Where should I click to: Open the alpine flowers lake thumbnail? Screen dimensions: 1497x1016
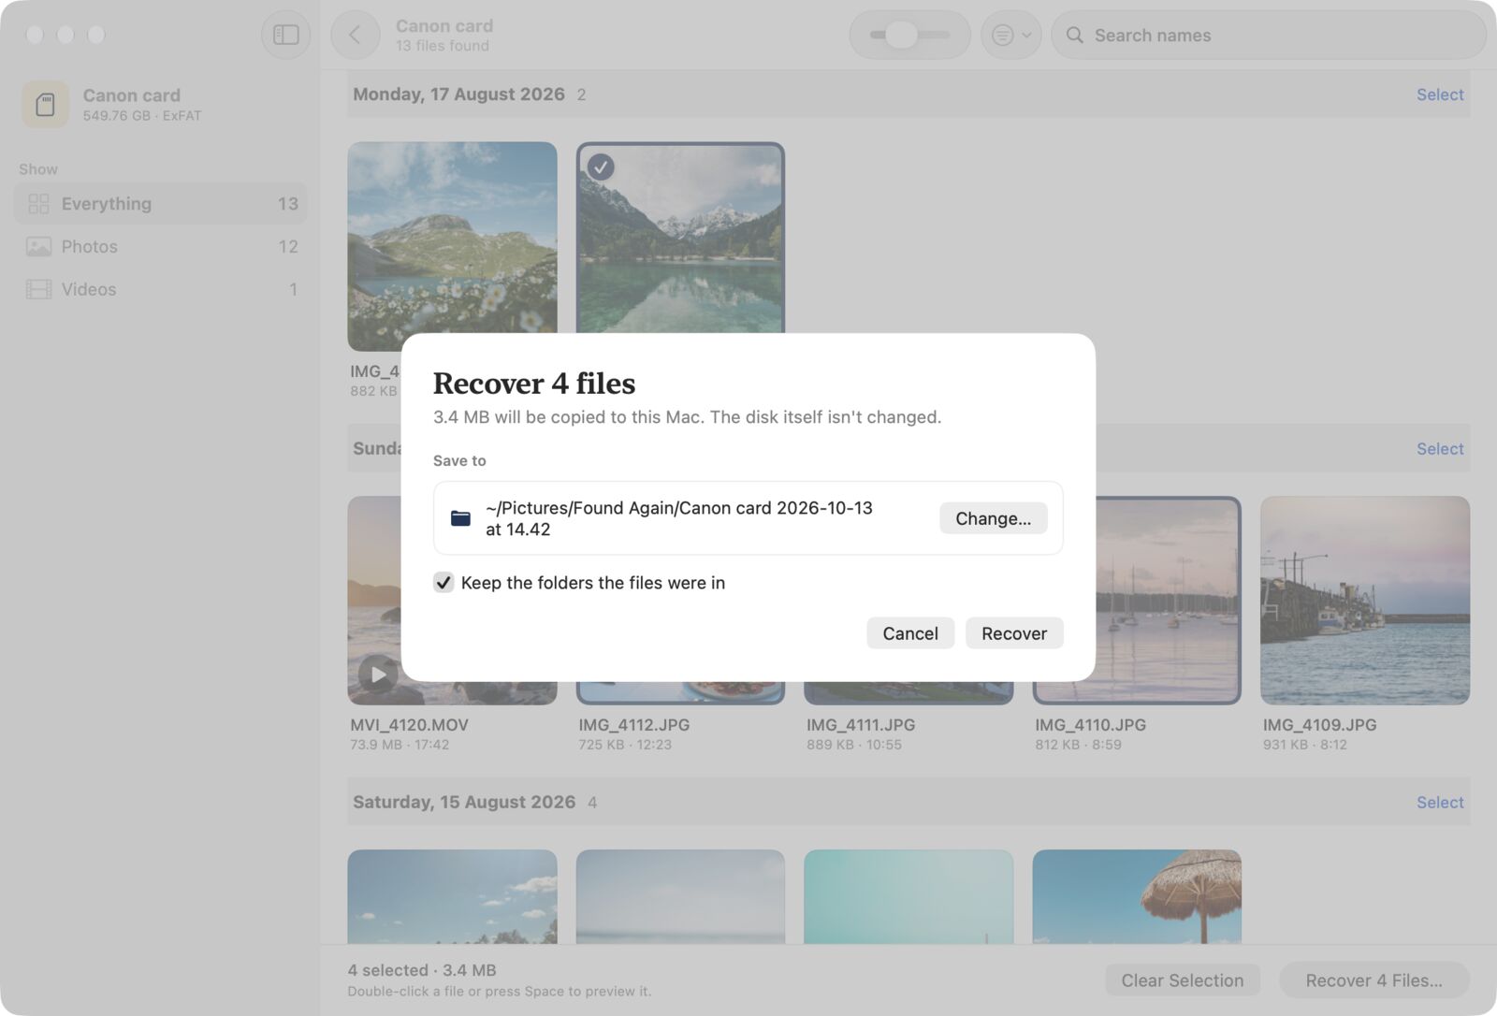(452, 246)
